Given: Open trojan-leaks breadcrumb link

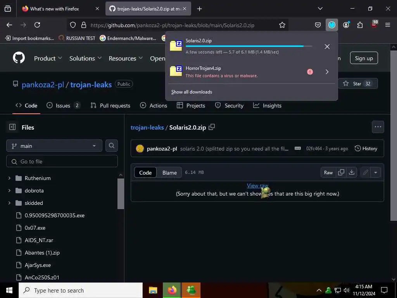Looking at the screenshot, I should pyautogui.click(x=147, y=127).
